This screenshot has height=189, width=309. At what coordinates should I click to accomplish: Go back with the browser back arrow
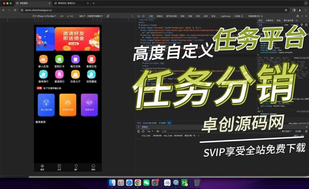coord(3,10)
